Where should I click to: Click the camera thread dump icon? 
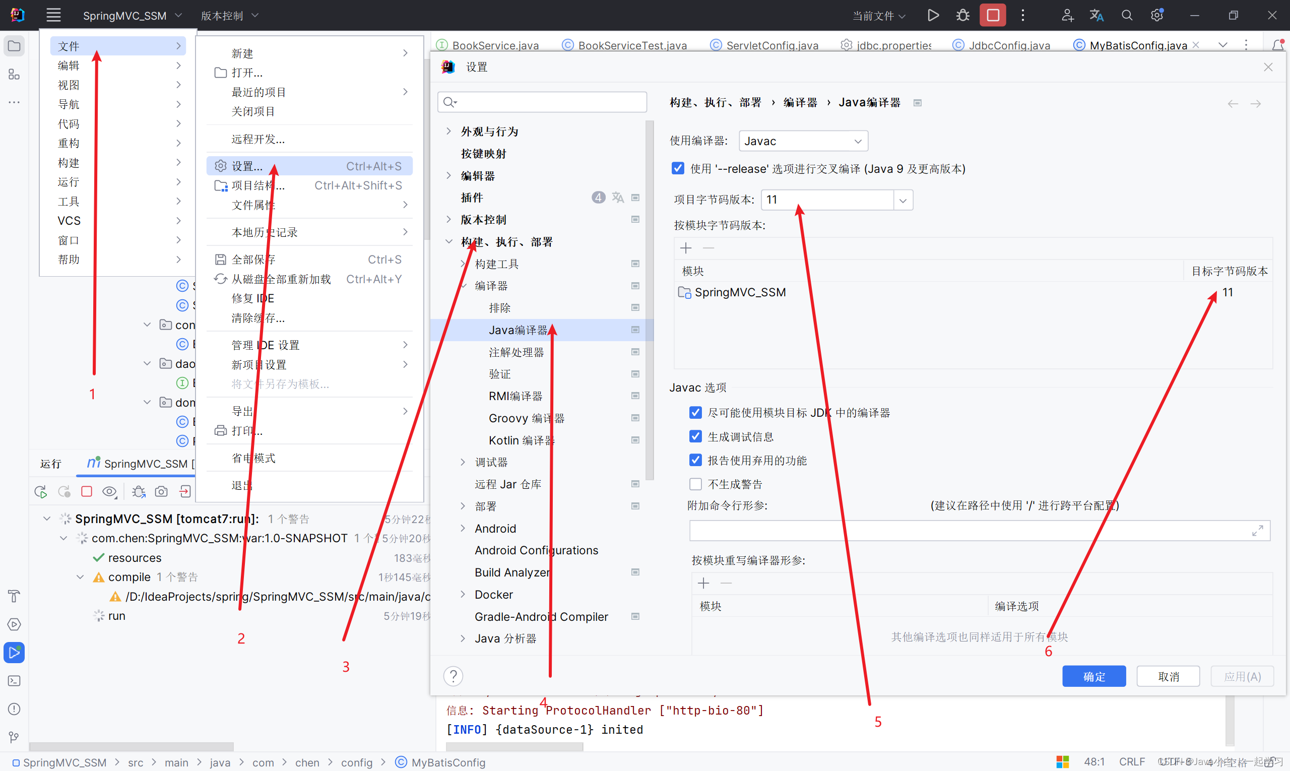pos(161,491)
